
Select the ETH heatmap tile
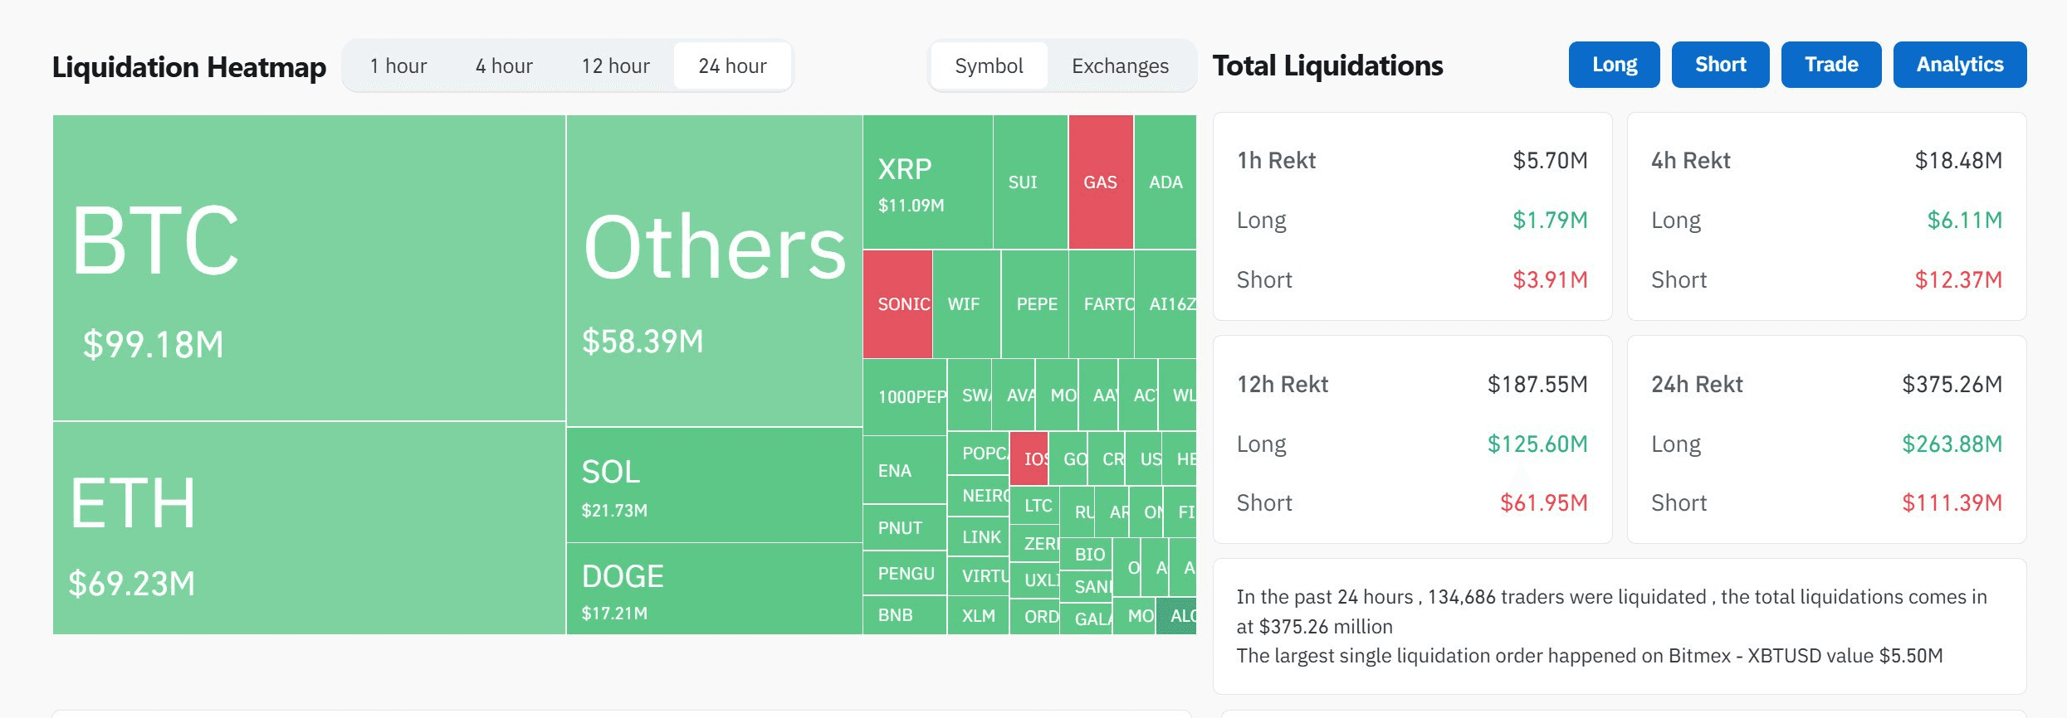coord(309,528)
